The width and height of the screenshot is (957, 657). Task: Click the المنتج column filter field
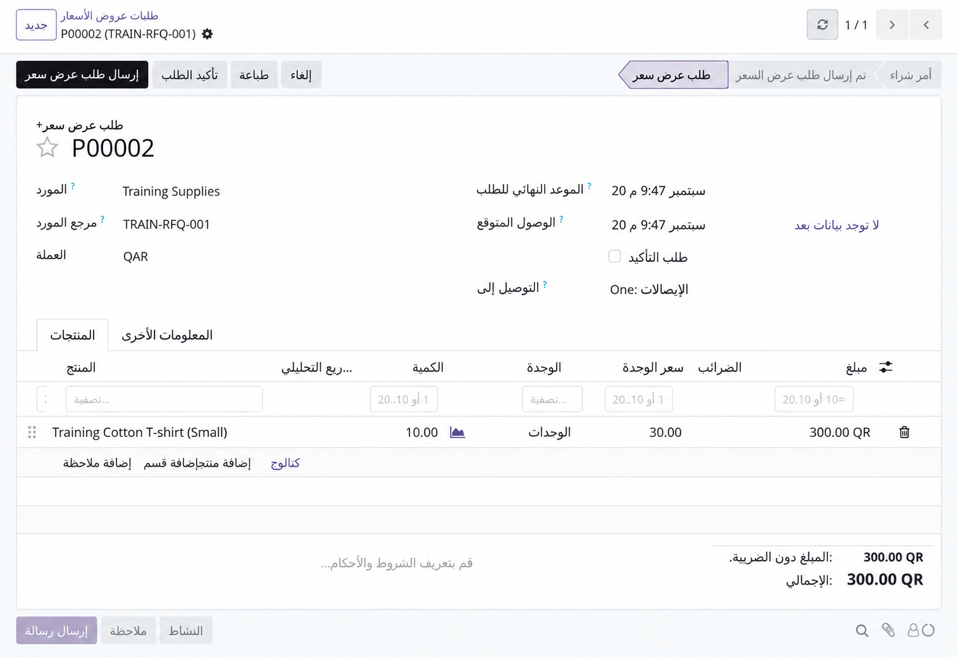tap(164, 400)
